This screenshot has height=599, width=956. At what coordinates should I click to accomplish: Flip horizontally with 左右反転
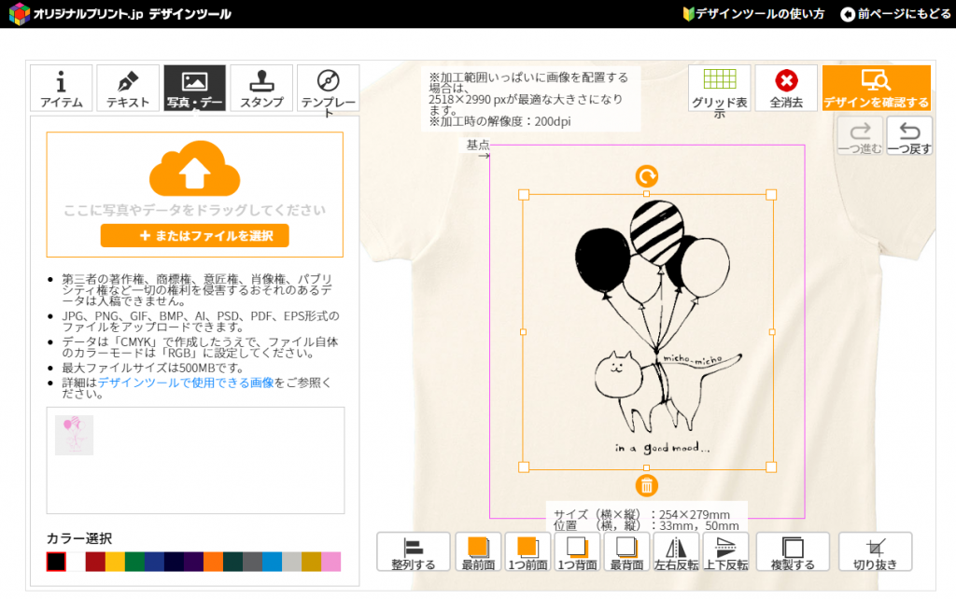(676, 552)
